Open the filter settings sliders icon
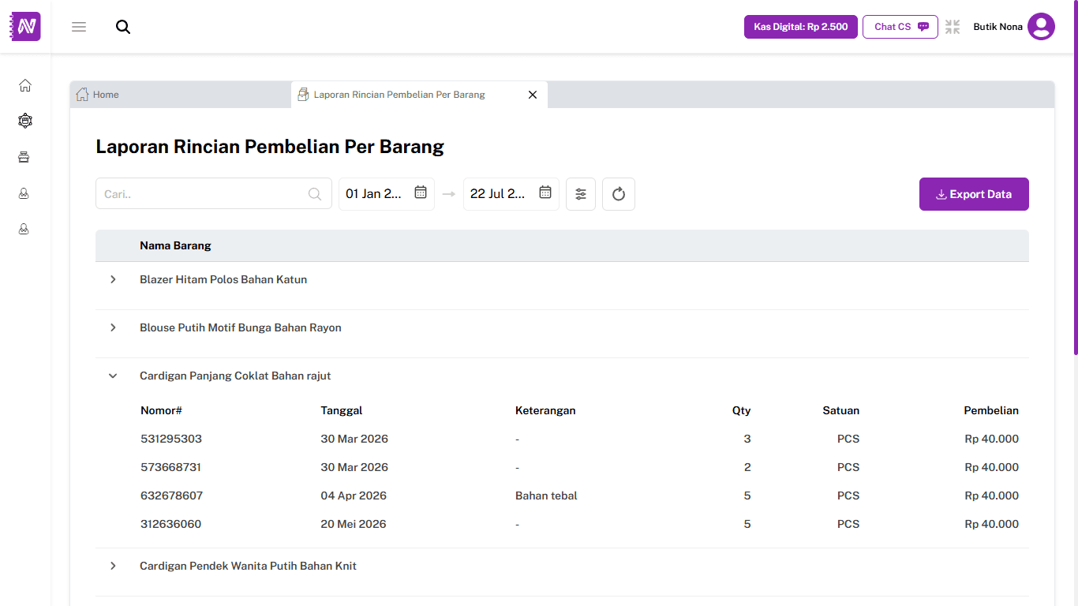 tap(581, 194)
